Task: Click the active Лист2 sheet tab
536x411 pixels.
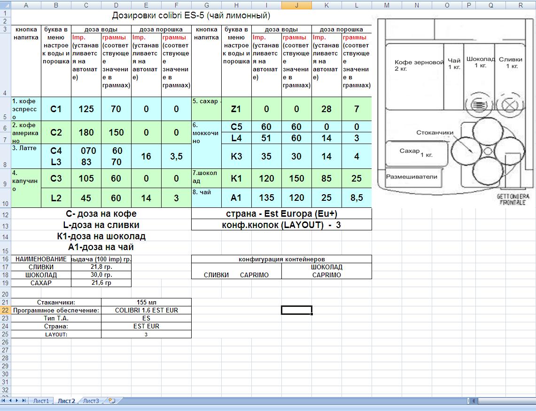Action: 66,401
